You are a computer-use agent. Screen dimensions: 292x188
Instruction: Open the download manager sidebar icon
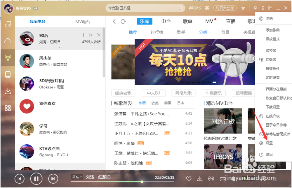[x=8, y=91]
